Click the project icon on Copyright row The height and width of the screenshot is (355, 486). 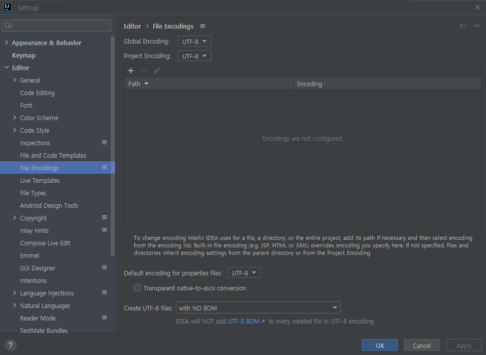pyautogui.click(x=104, y=218)
